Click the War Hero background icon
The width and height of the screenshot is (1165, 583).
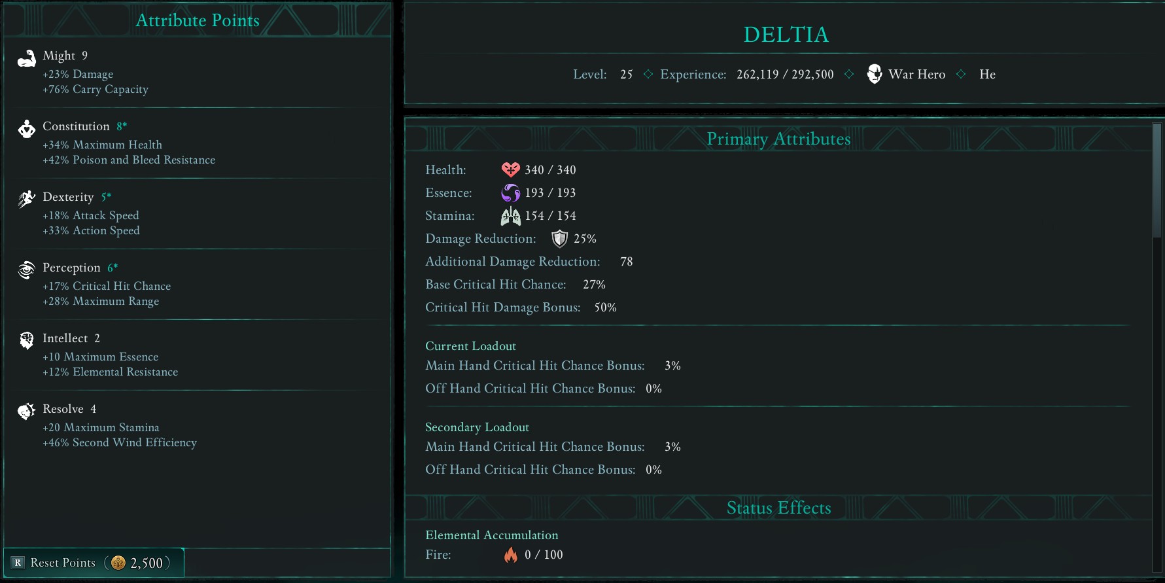click(x=874, y=74)
